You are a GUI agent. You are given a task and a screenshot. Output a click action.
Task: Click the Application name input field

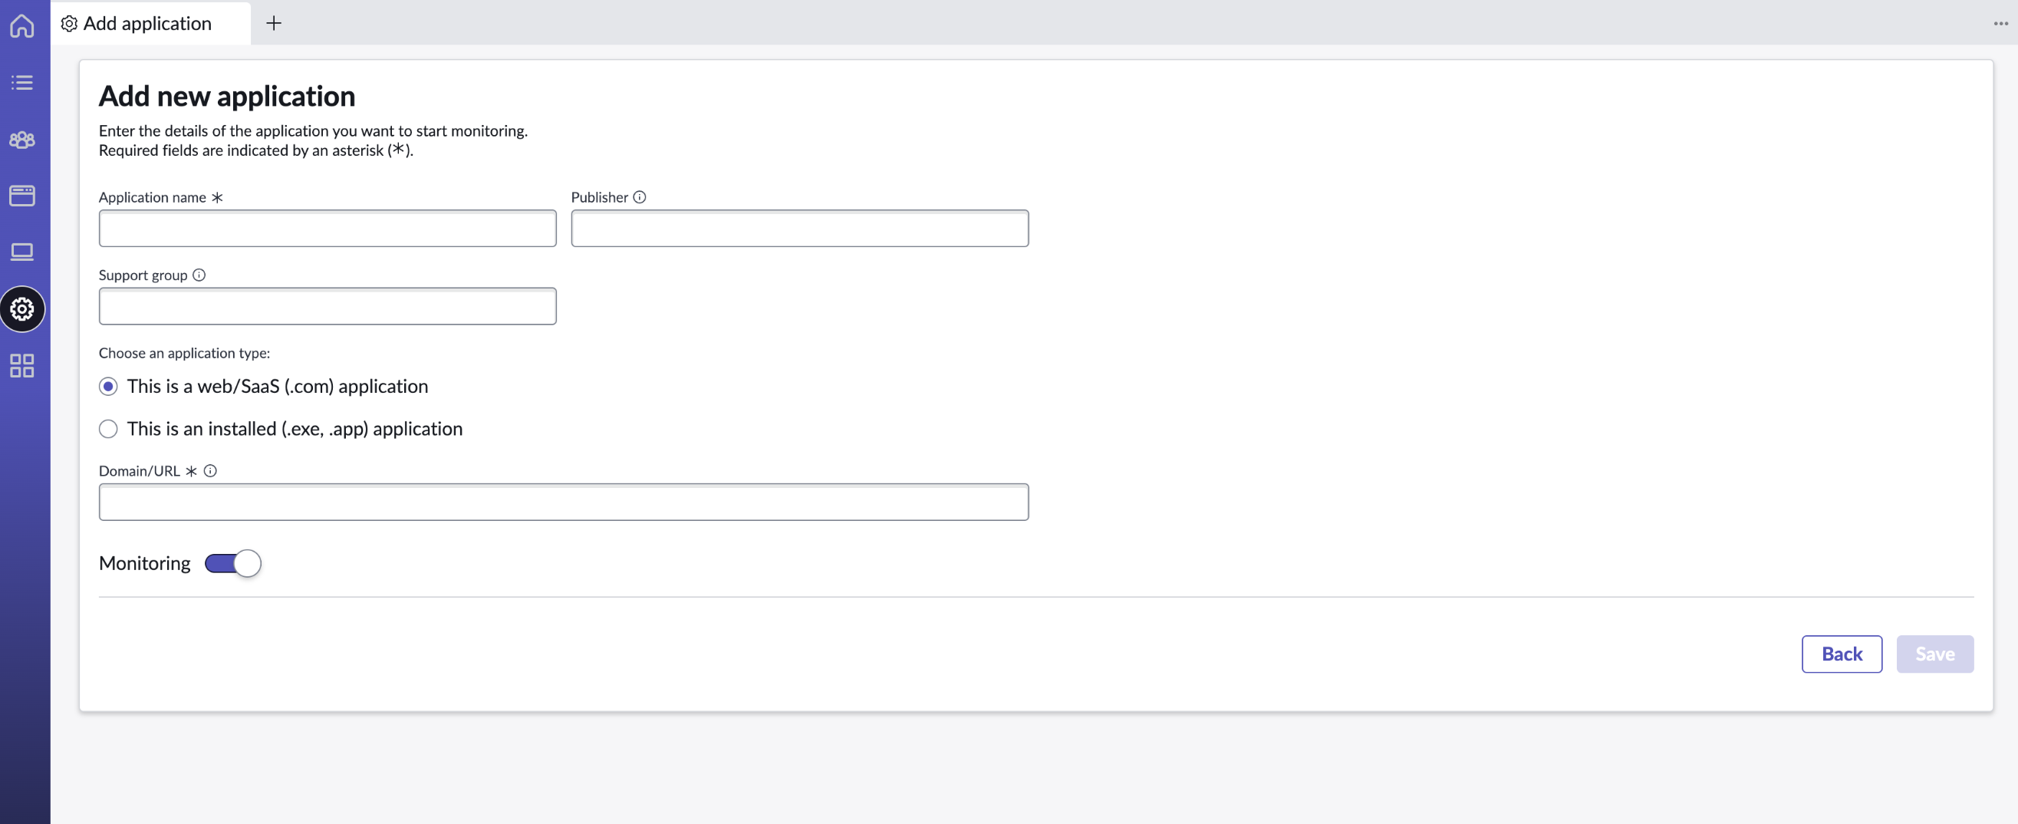click(x=328, y=228)
